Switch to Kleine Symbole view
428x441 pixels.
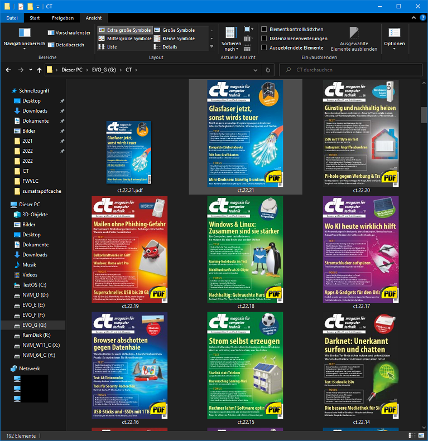pos(175,38)
